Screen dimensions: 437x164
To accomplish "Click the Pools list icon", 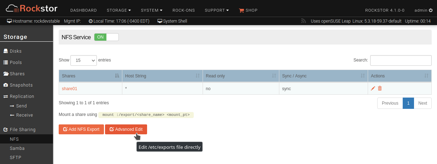I will tap(6, 63).
